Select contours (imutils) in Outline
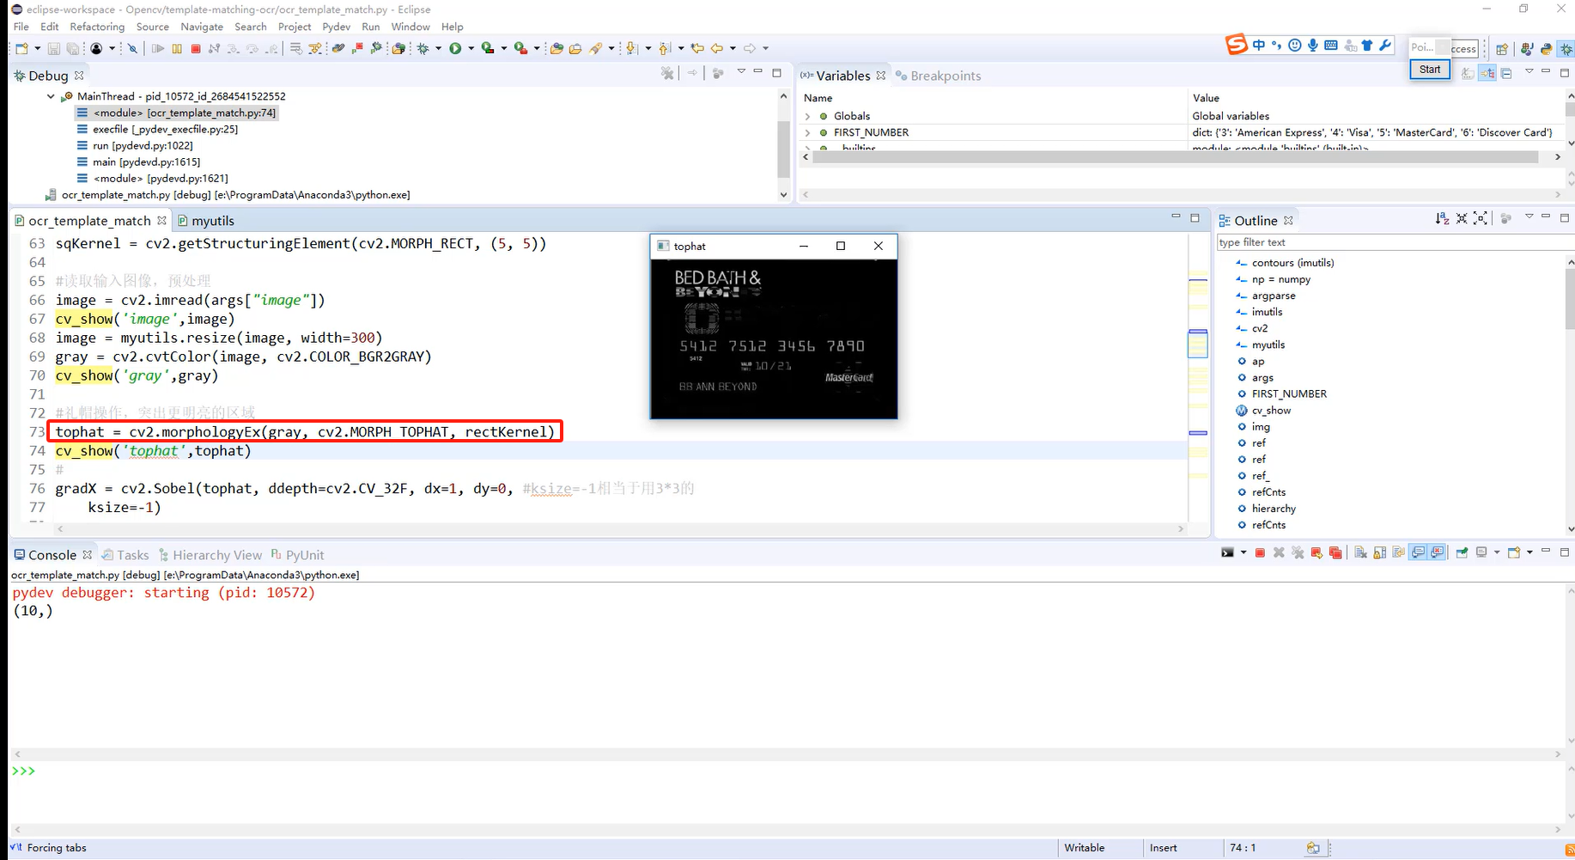The width and height of the screenshot is (1575, 860). (1292, 263)
